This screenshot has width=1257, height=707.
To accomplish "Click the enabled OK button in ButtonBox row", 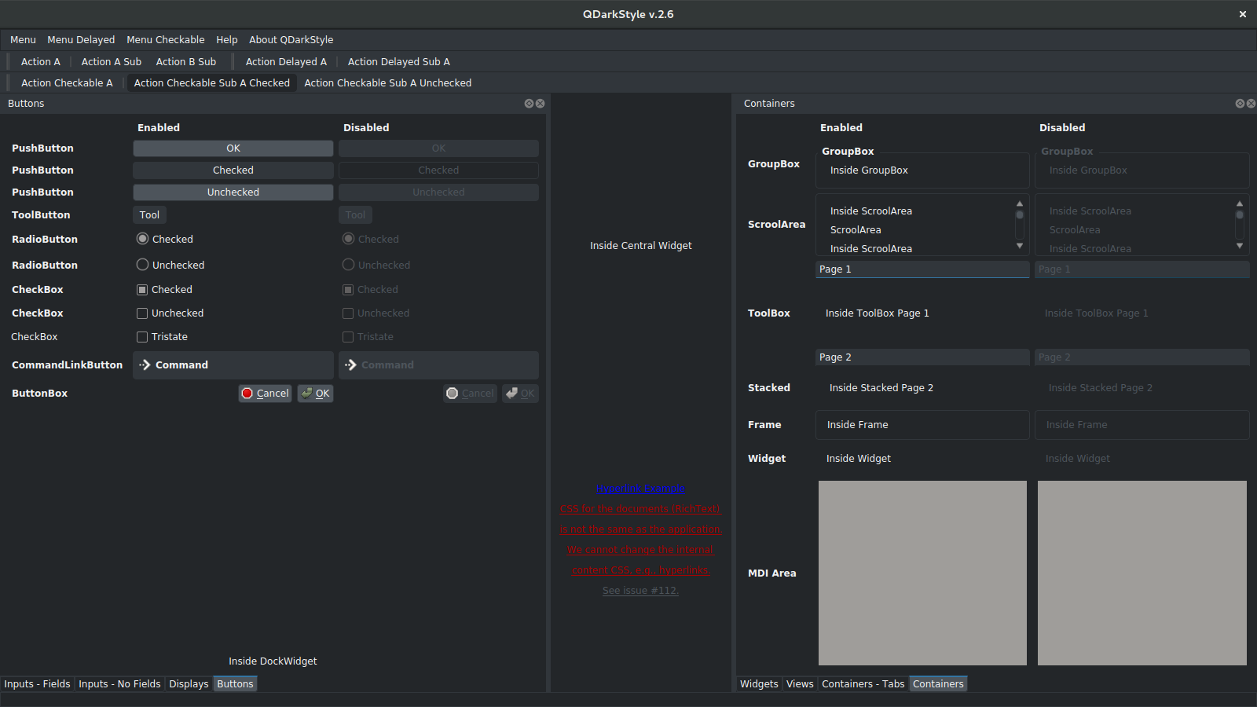I will 316,394.
